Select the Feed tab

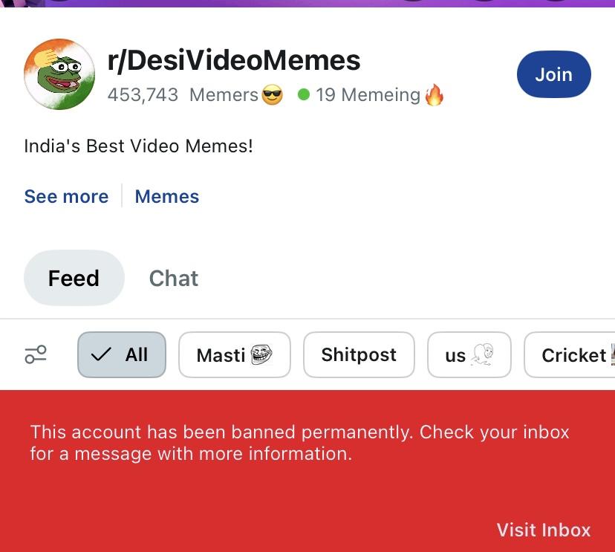point(74,279)
